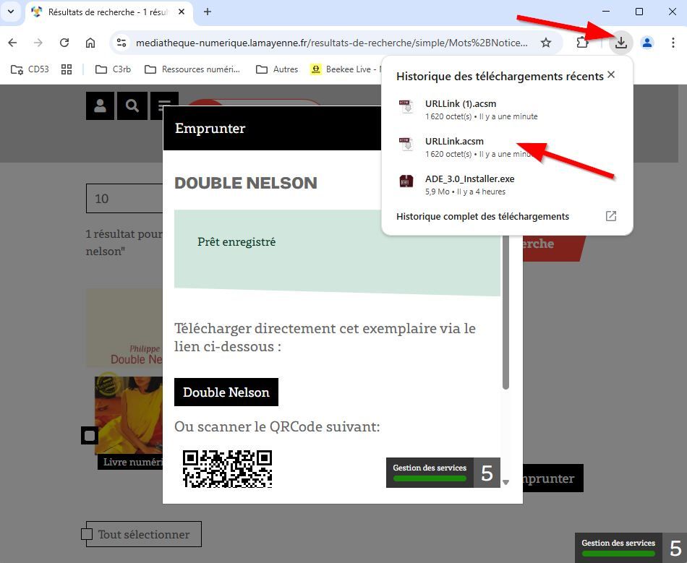Open the C3rb bookmarks folder
Screen dimensions: 687x563
tap(112, 69)
